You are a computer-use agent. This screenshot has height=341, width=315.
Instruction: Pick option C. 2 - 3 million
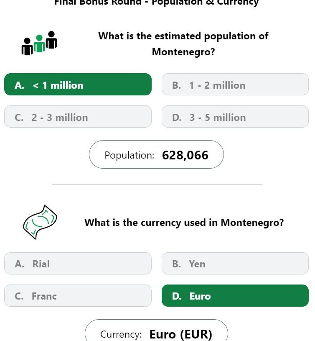pos(78,117)
